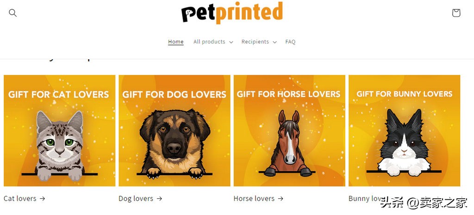The image size is (474, 215).
Task: Click the arrow next to Horse lovers
Action: (281, 198)
